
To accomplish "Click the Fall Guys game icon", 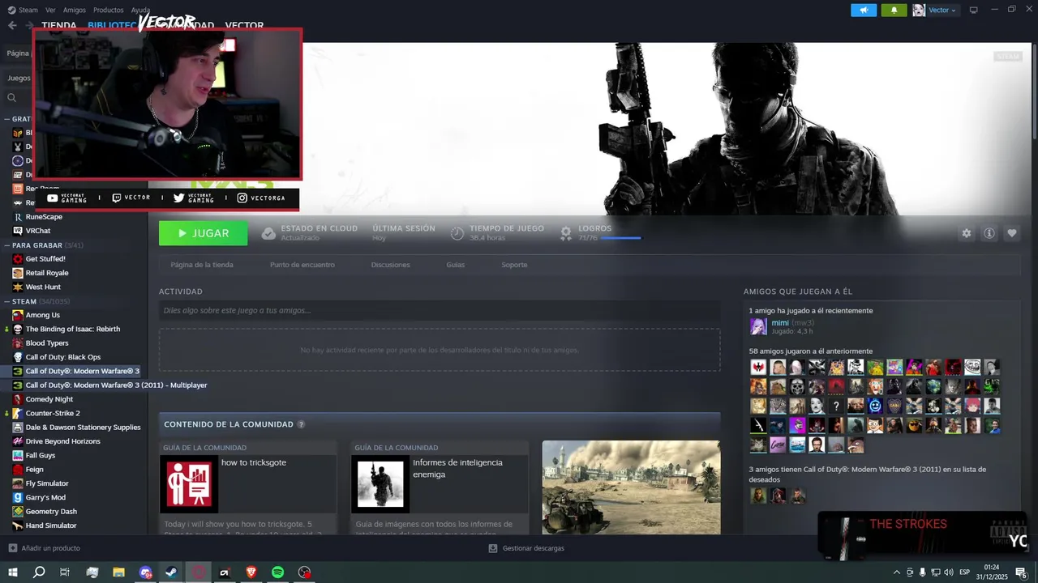I will click(x=18, y=455).
